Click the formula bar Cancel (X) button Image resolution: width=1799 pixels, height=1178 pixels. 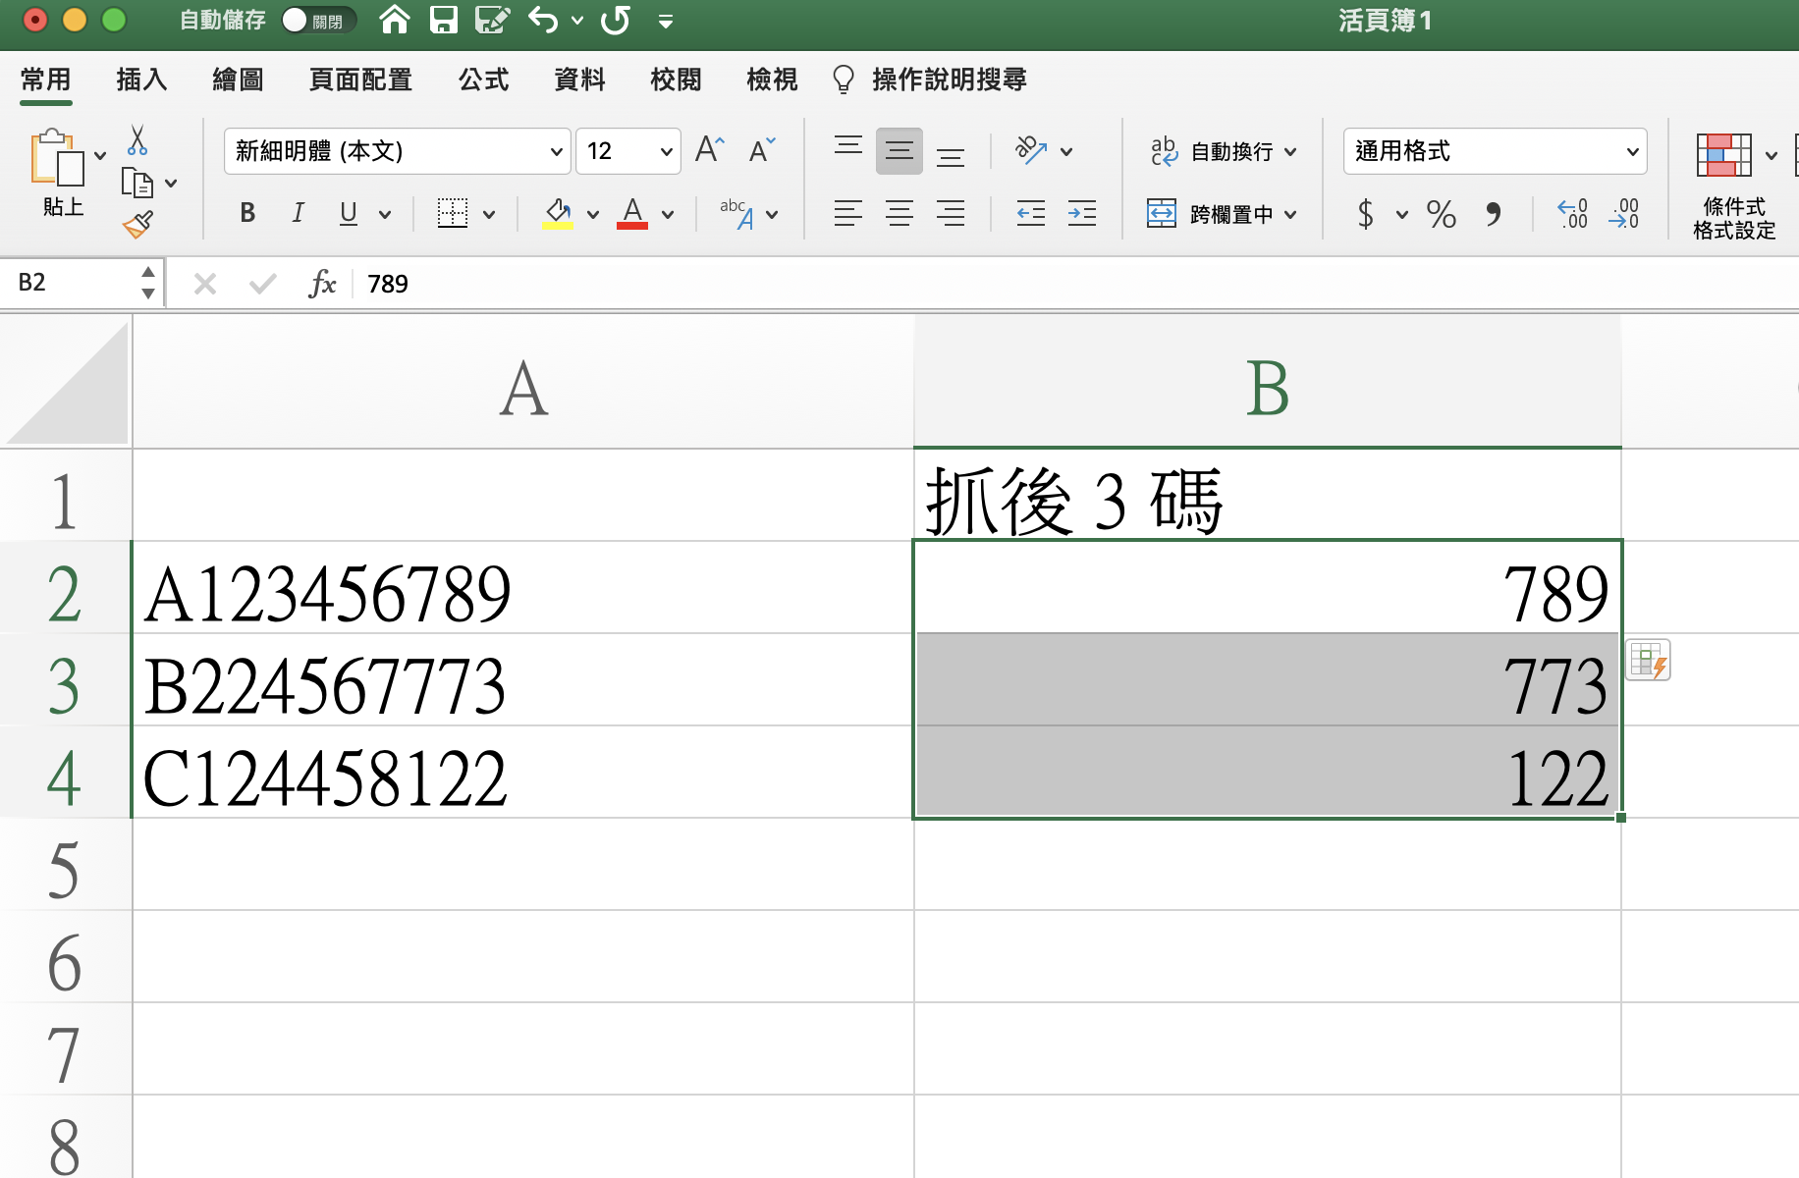click(x=205, y=284)
